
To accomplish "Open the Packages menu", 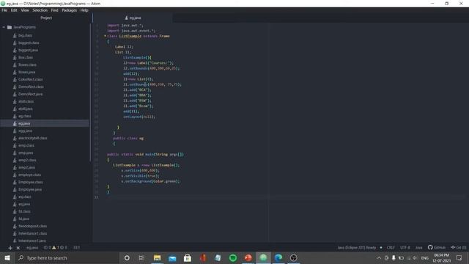I will click(x=70, y=10).
